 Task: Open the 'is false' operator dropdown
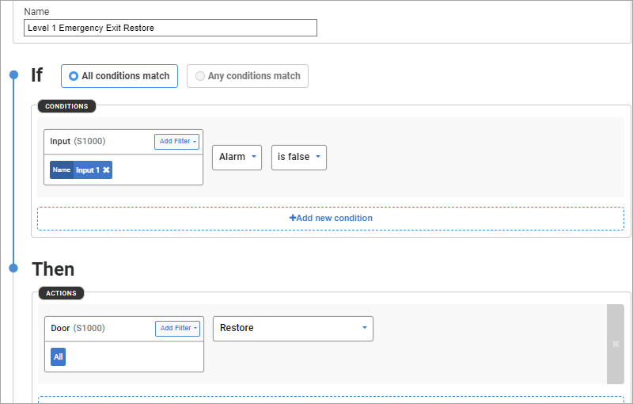click(x=298, y=157)
